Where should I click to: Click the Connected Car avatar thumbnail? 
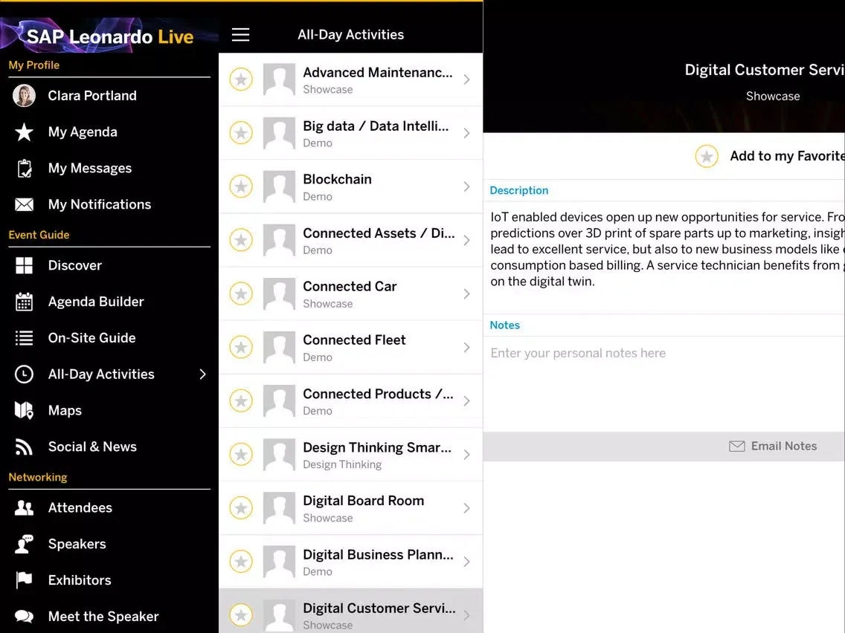click(279, 293)
